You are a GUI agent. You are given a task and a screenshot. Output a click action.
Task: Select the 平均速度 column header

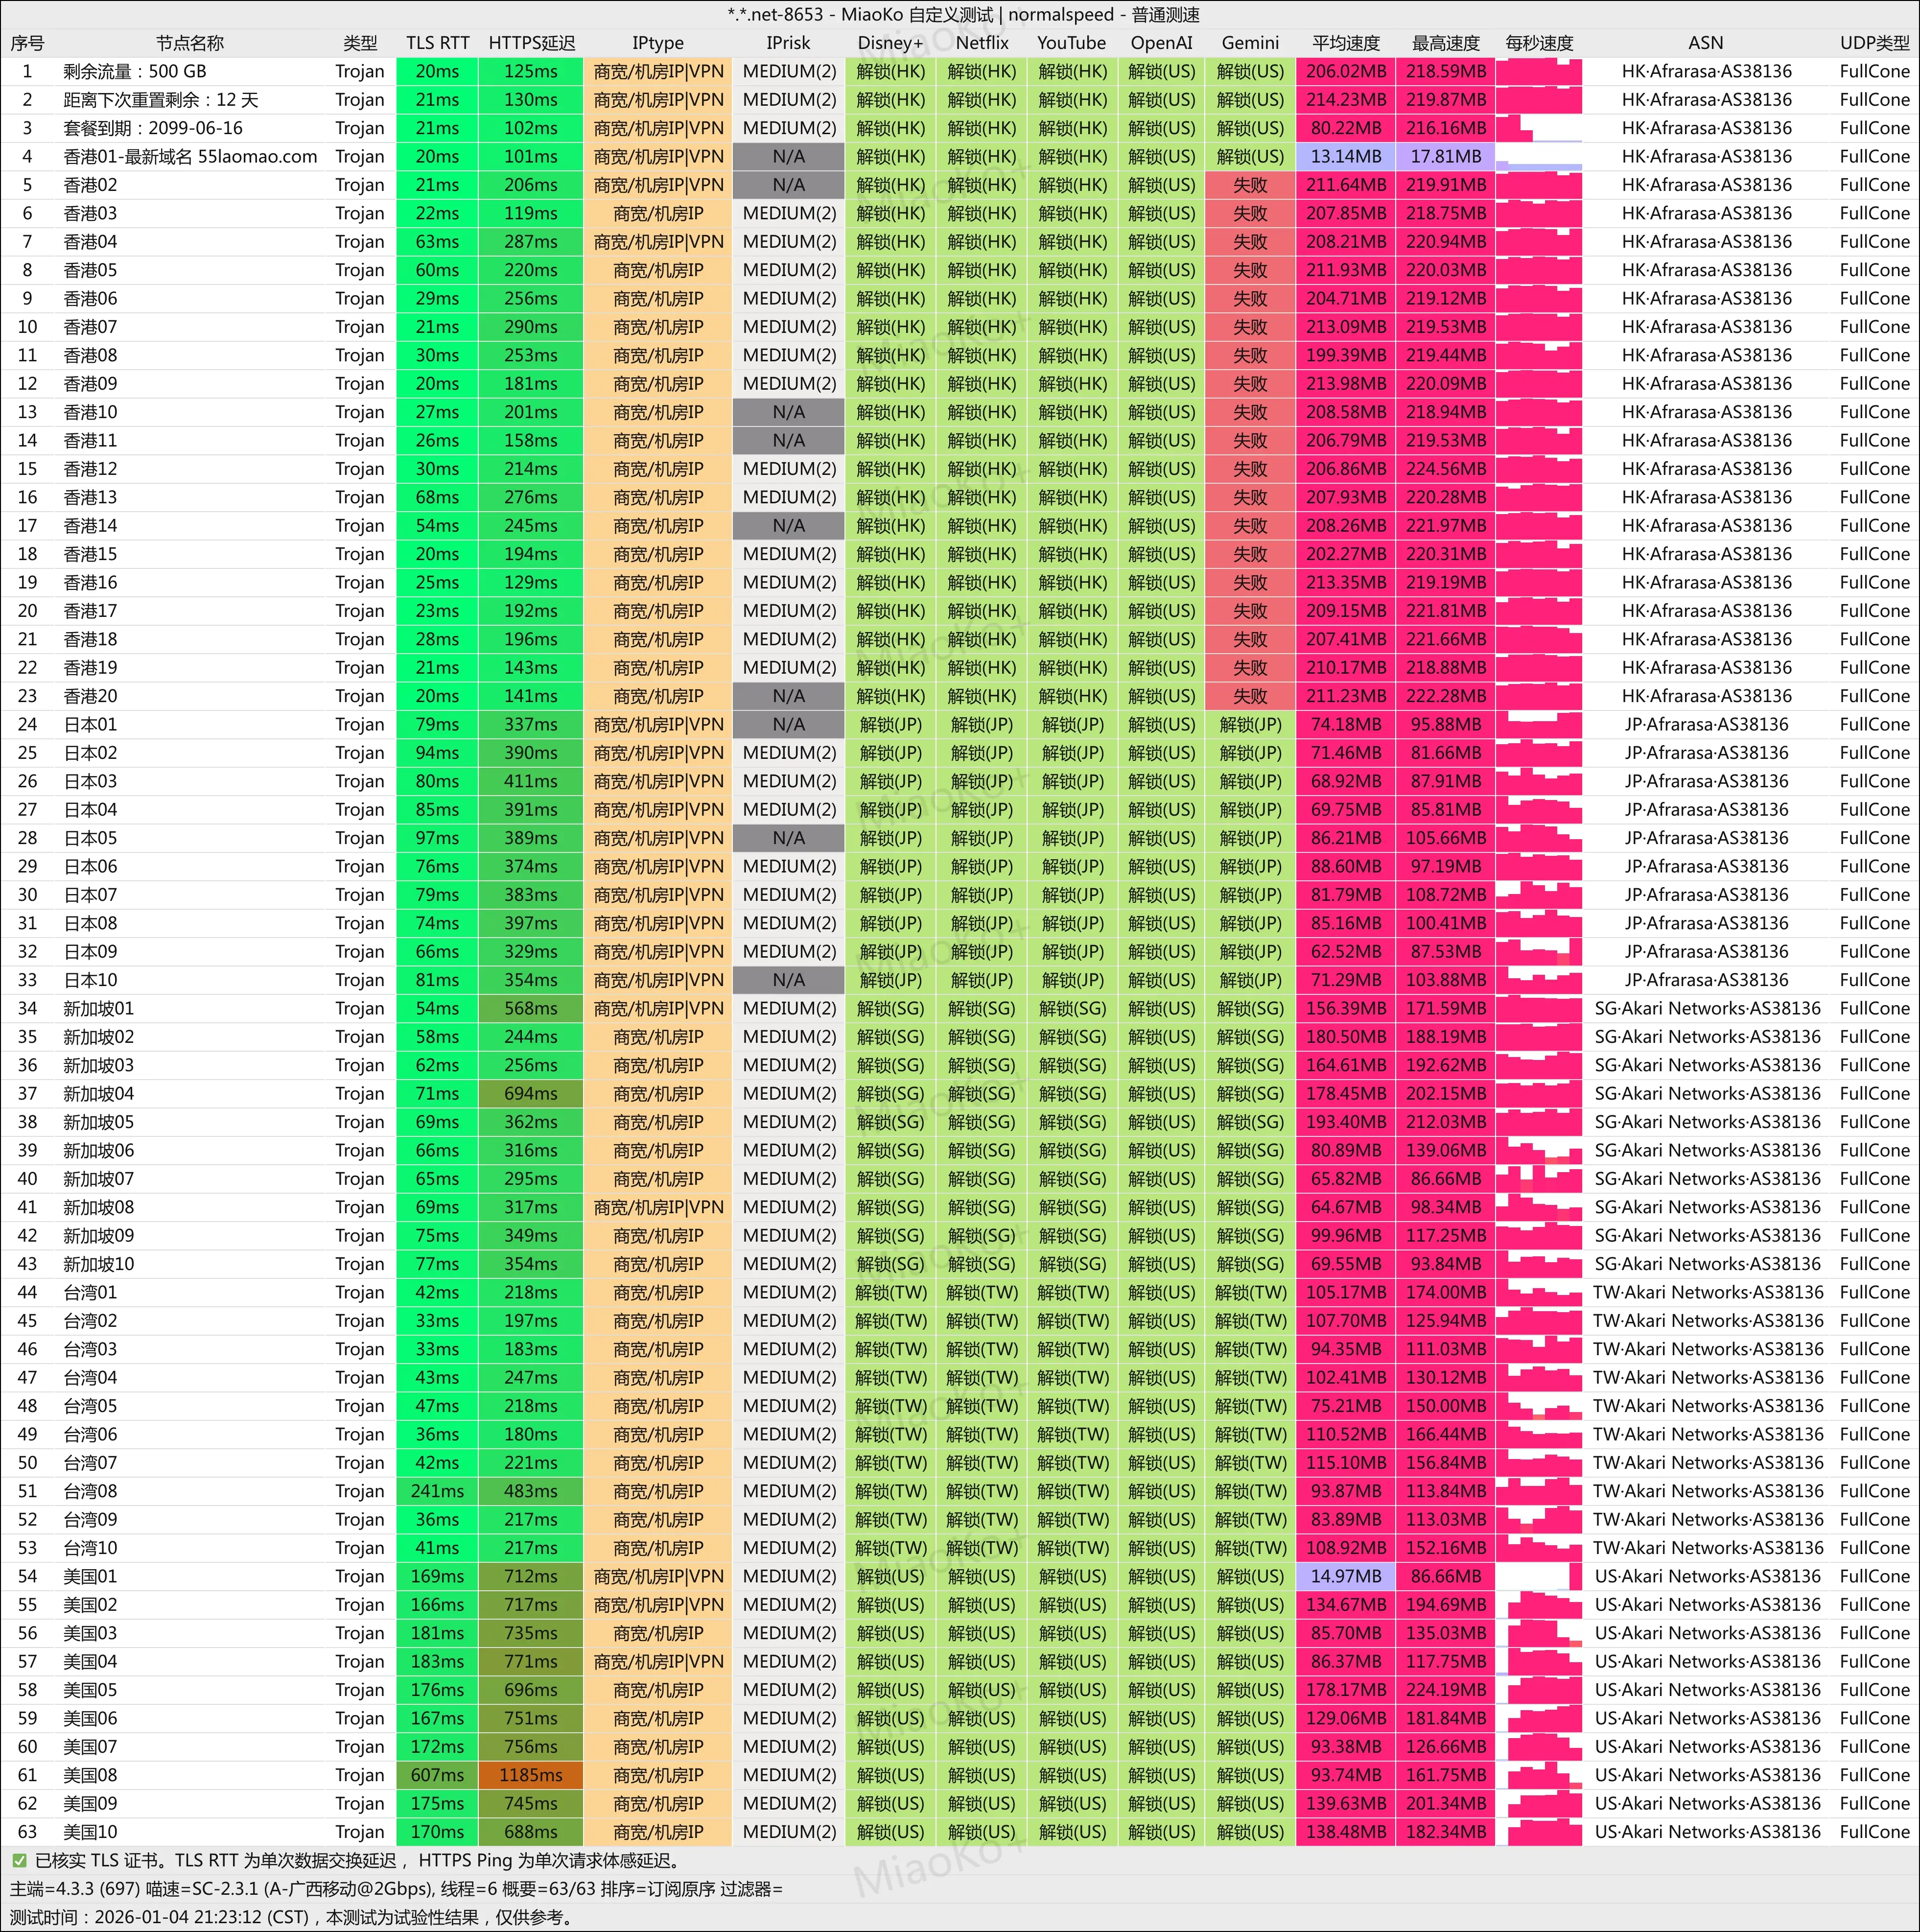[1345, 43]
